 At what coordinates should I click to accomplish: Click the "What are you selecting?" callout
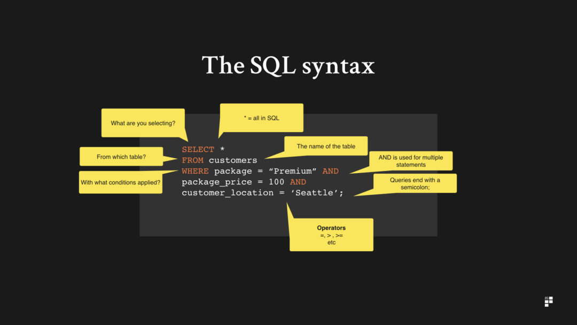[x=143, y=122]
